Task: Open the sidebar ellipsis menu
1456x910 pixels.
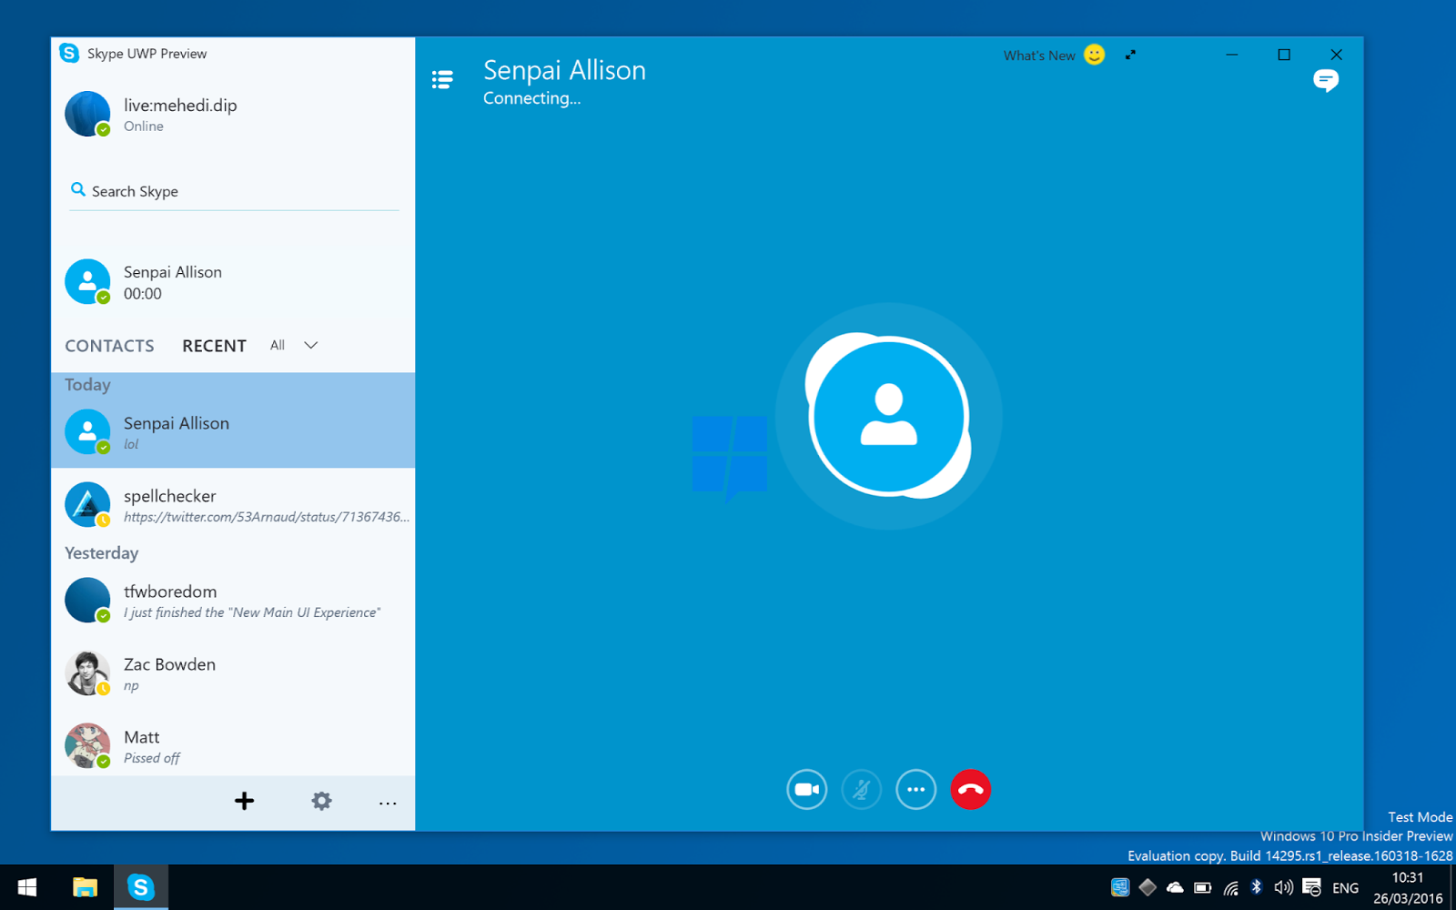Action: click(388, 803)
